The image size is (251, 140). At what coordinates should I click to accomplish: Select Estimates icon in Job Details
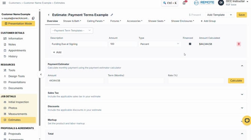pos(5,120)
